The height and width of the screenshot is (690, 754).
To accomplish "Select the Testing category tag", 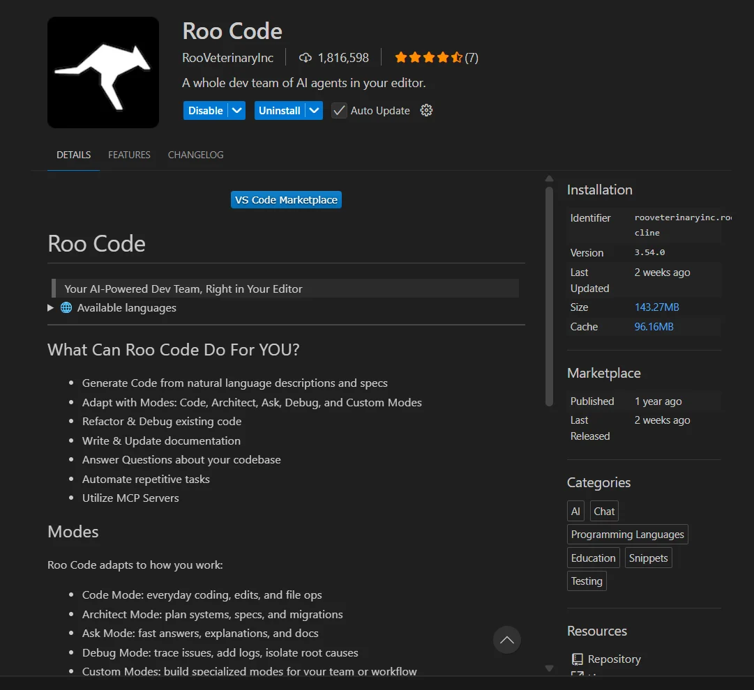I will 587,581.
